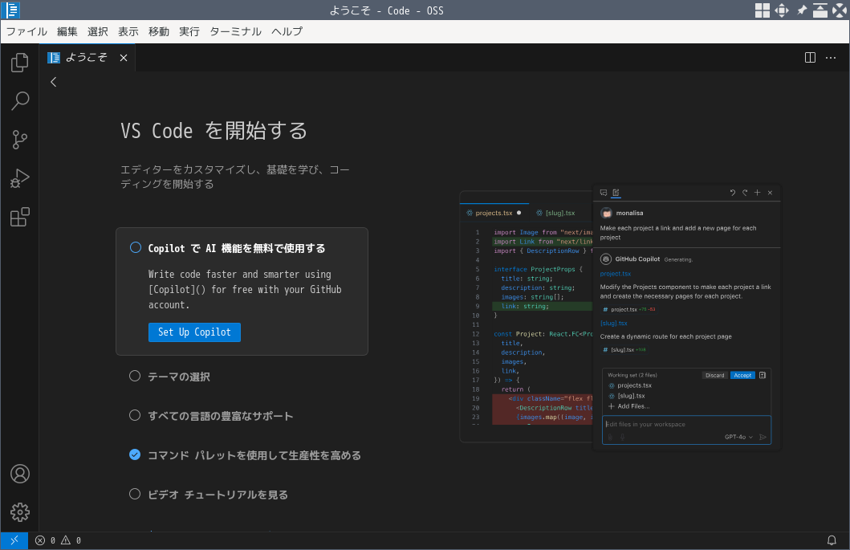850x550 pixels.
Task: Click the remote window status bar indicator
Action: pyautogui.click(x=14, y=540)
